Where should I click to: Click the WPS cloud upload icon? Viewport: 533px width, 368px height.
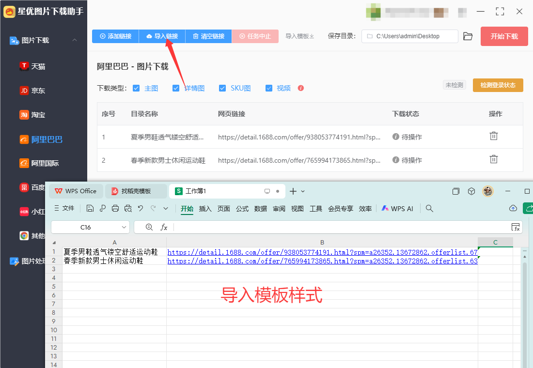(513, 208)
